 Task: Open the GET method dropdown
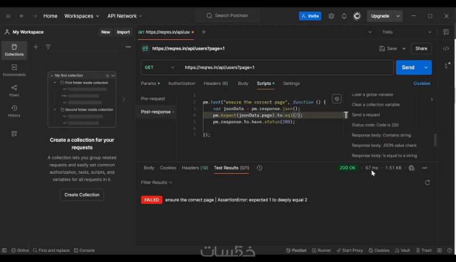point(160,67)
